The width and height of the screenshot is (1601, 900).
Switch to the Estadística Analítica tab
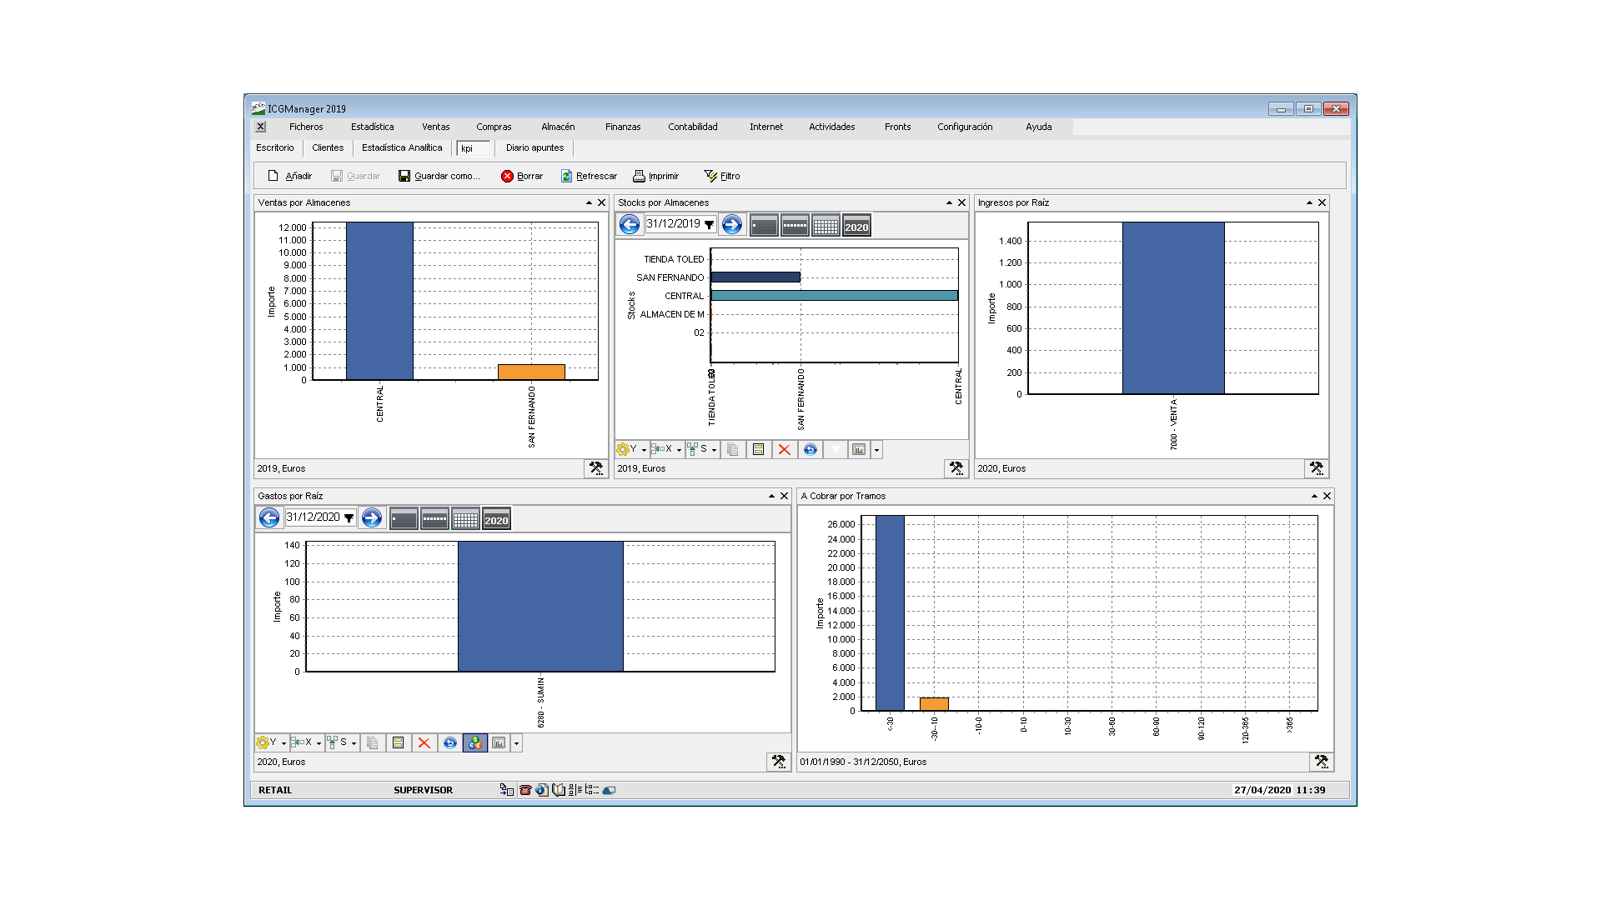402,147
